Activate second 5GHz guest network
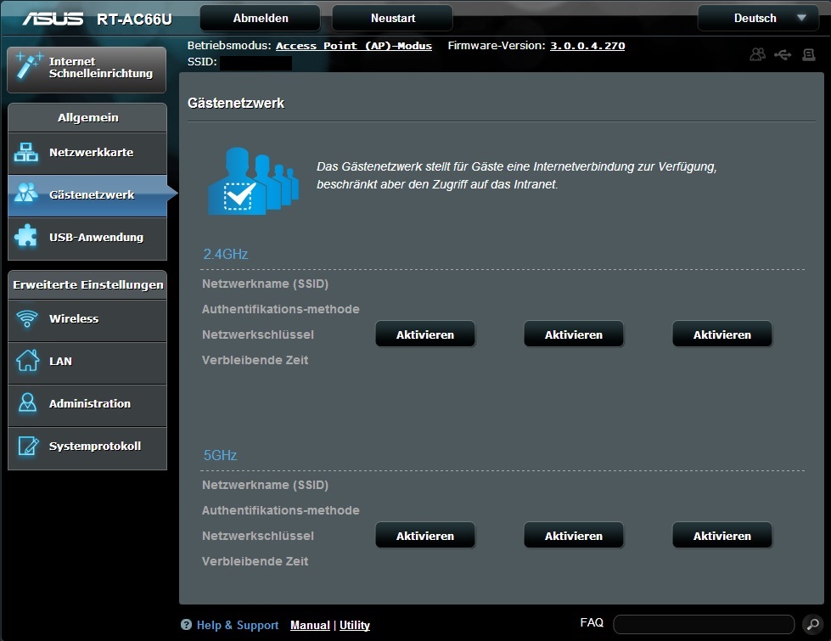The height and width of the screenshot is (641, 831). pyautogui.click(x=574, y=536)
